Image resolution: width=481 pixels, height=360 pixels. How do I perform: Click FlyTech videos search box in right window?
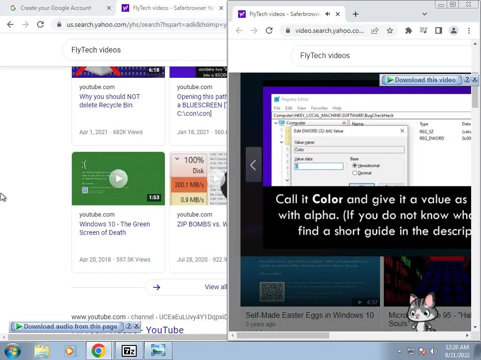point(381,56)
